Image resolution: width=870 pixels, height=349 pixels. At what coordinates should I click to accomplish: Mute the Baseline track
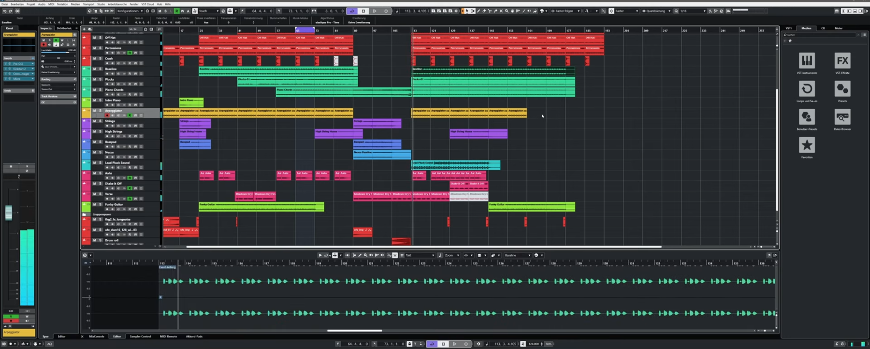pyautogui.click(x=95, y=69)
